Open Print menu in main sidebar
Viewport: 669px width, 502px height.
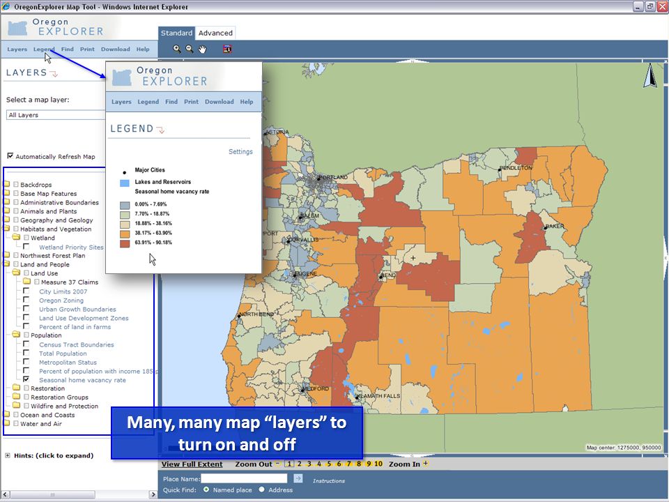87,49
